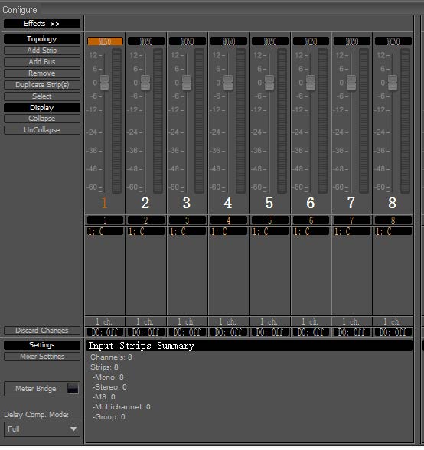Open the MONO type selector on strip 4

click(229, 41)
